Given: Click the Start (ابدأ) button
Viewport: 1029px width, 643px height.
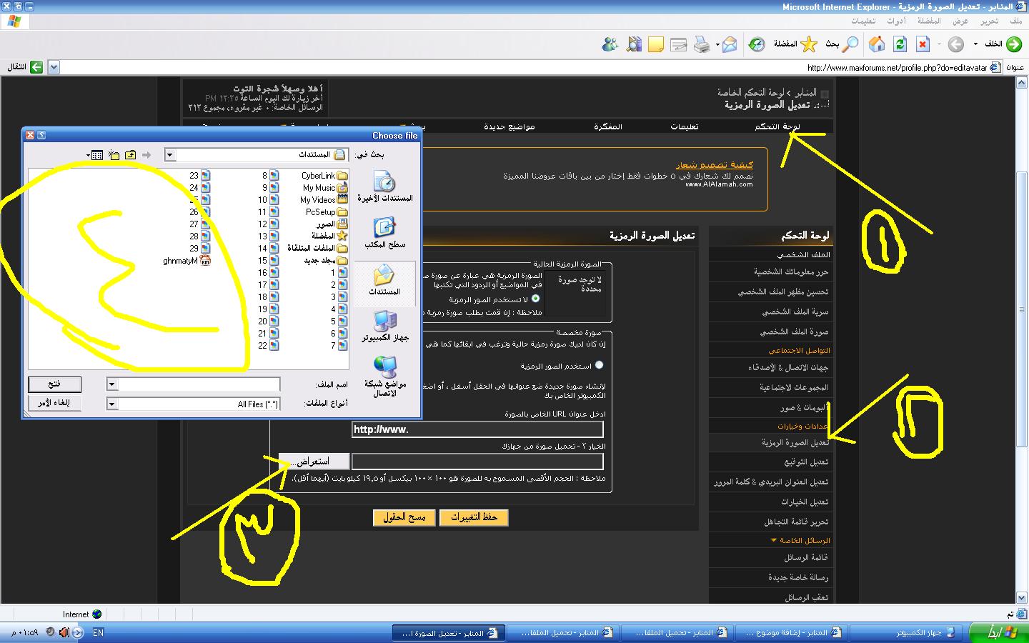Looking at the screenshot, I should click(x=998, y=632).
